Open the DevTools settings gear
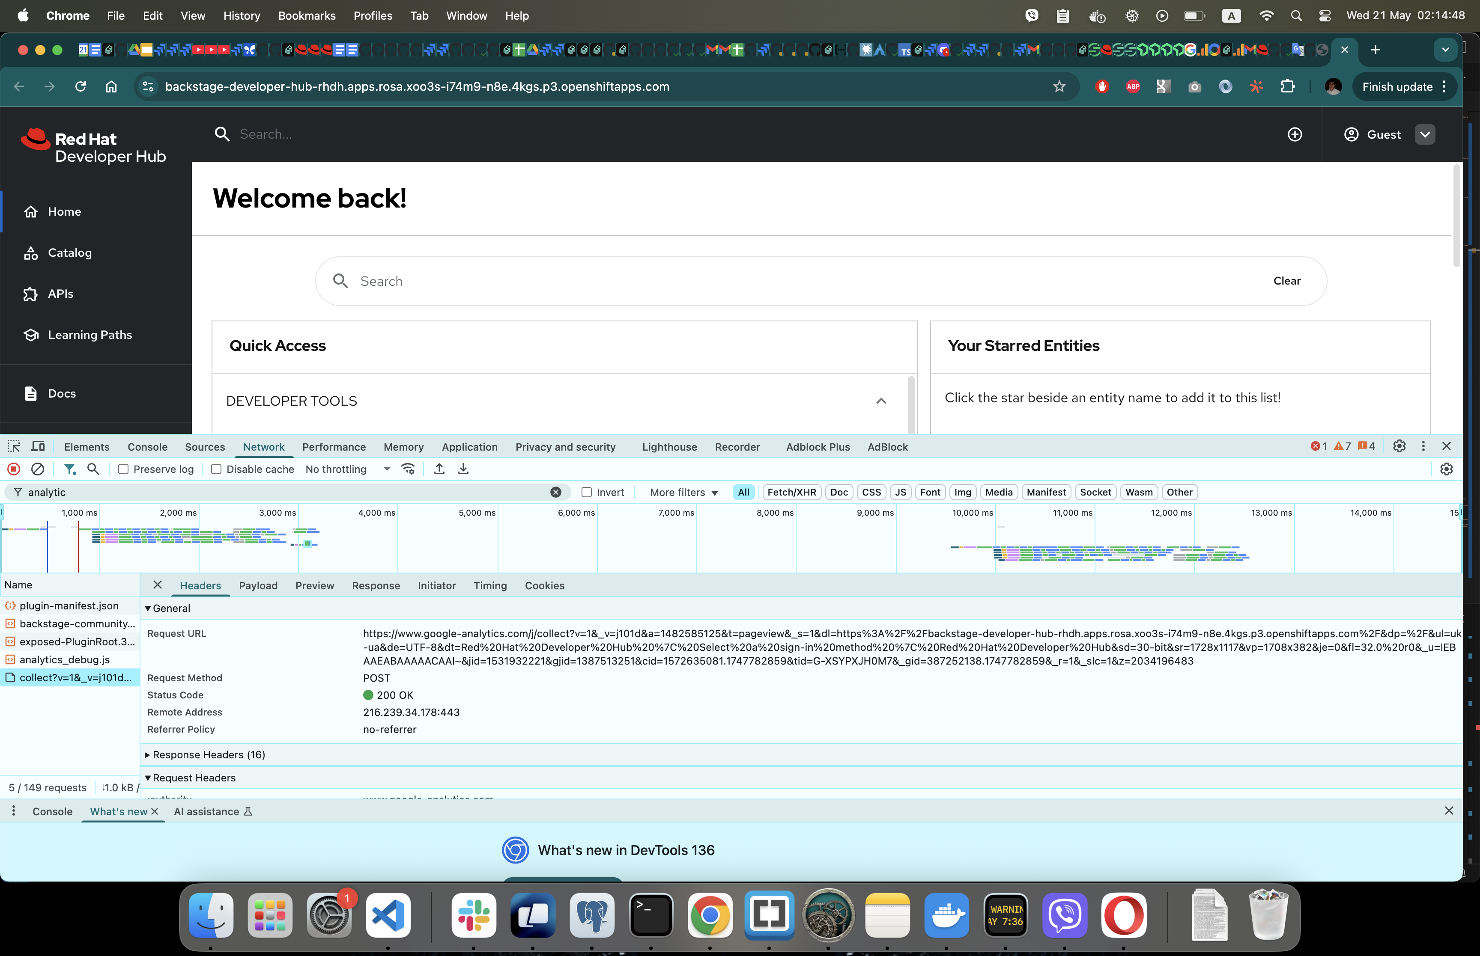The image size is (1480, 956). [1399, 446]
